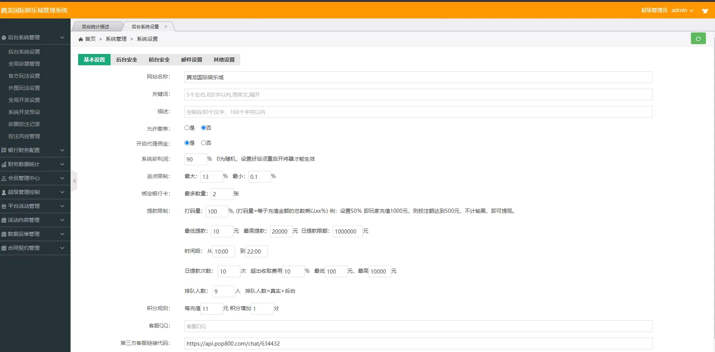The width and height of the screenshot is (715, 352).
Task: Expand the 合同契约管理 section
Action: [35, 248]
